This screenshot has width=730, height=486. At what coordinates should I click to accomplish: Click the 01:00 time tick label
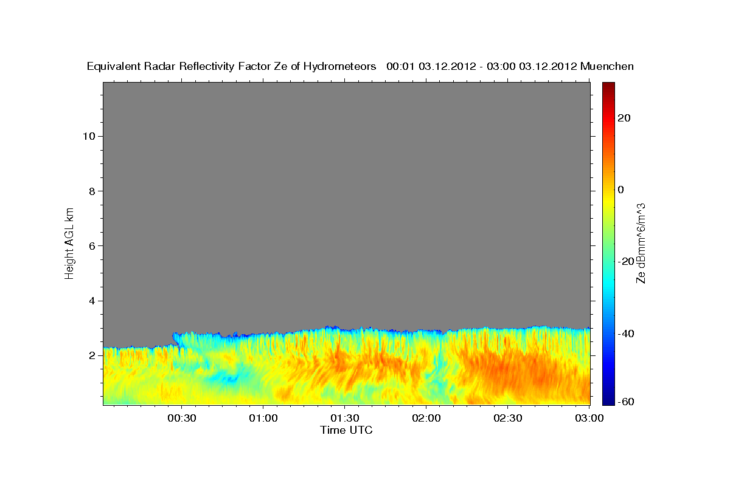click(263, 419)
